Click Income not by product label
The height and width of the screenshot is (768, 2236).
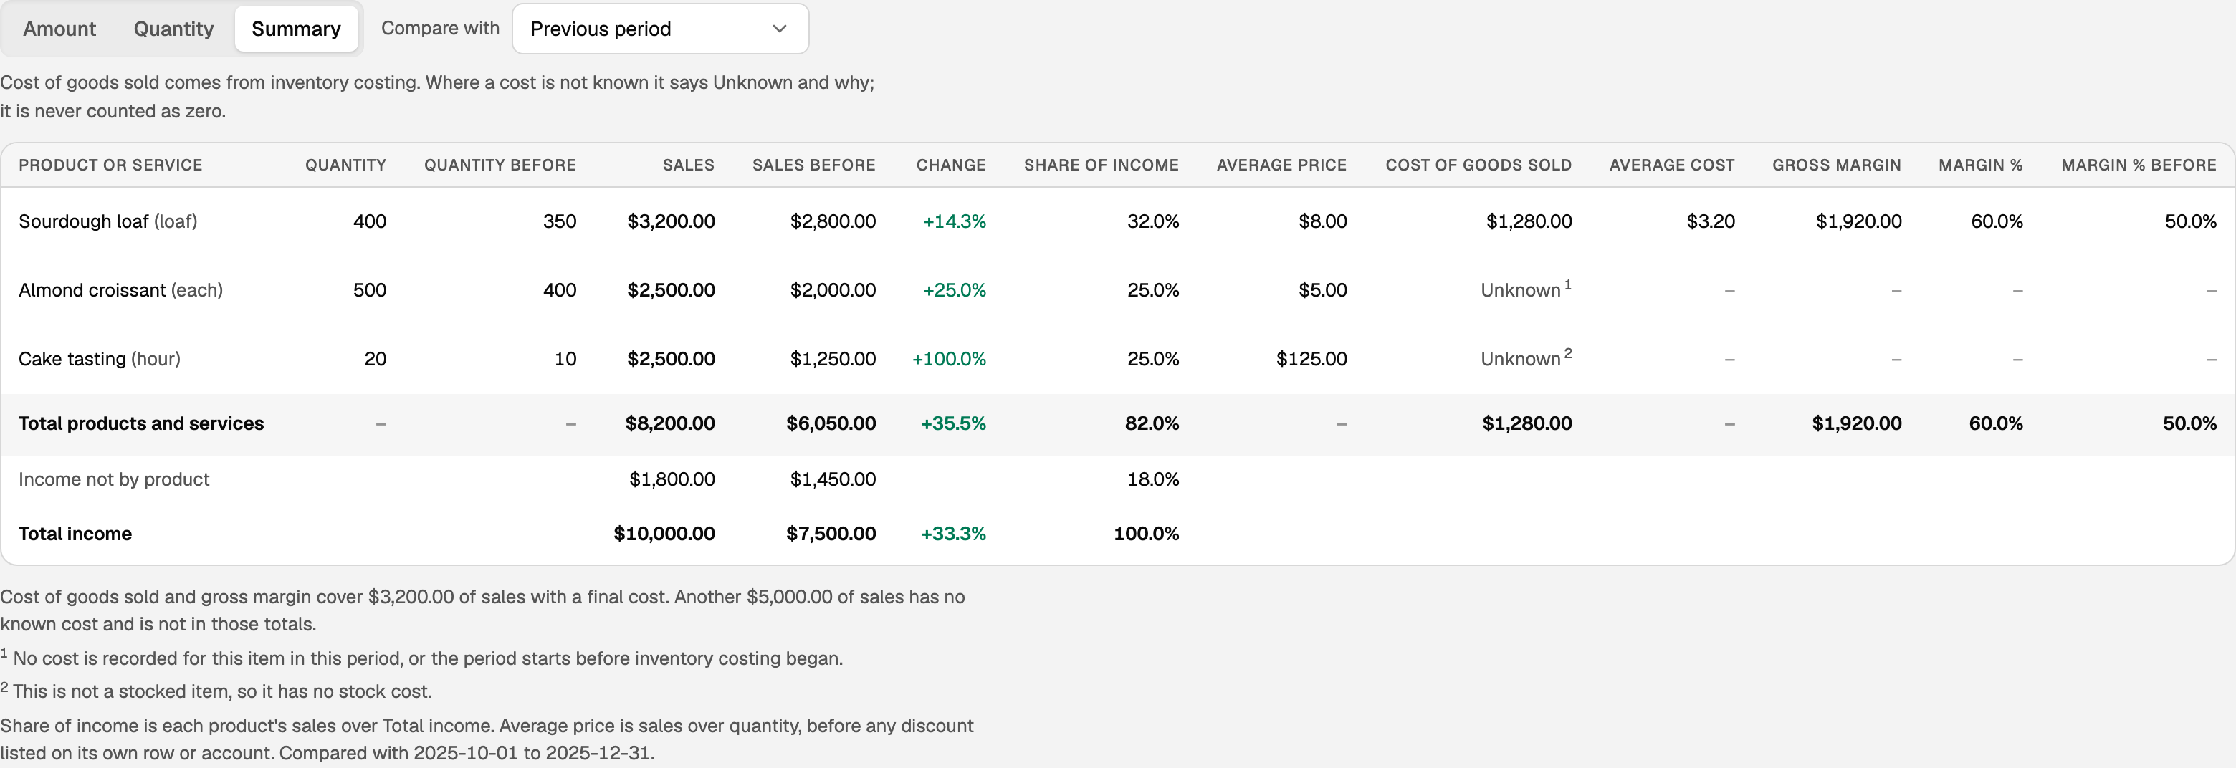(x=114, y=479)
